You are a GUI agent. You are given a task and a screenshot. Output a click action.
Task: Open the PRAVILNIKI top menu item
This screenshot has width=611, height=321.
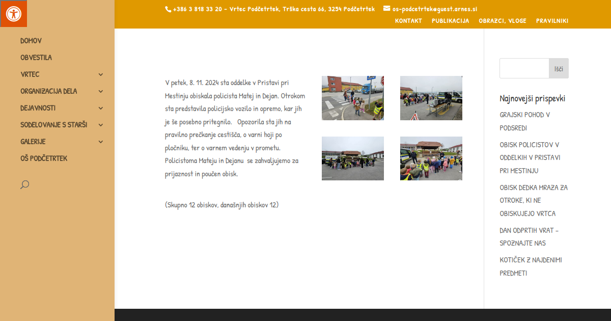552,21
